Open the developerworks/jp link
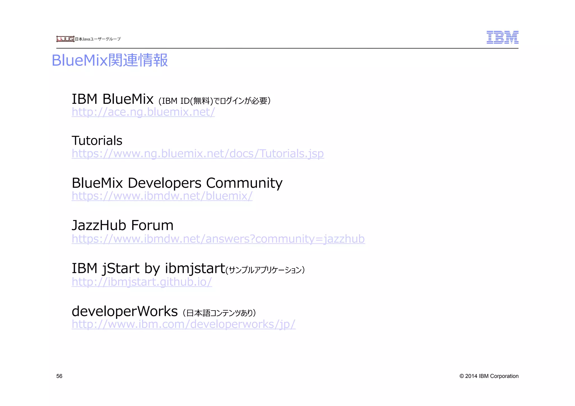575x406 pixels. click(x=184, y=324)
